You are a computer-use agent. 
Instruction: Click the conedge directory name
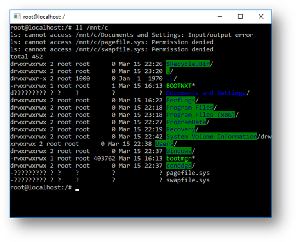pos(179,166)
